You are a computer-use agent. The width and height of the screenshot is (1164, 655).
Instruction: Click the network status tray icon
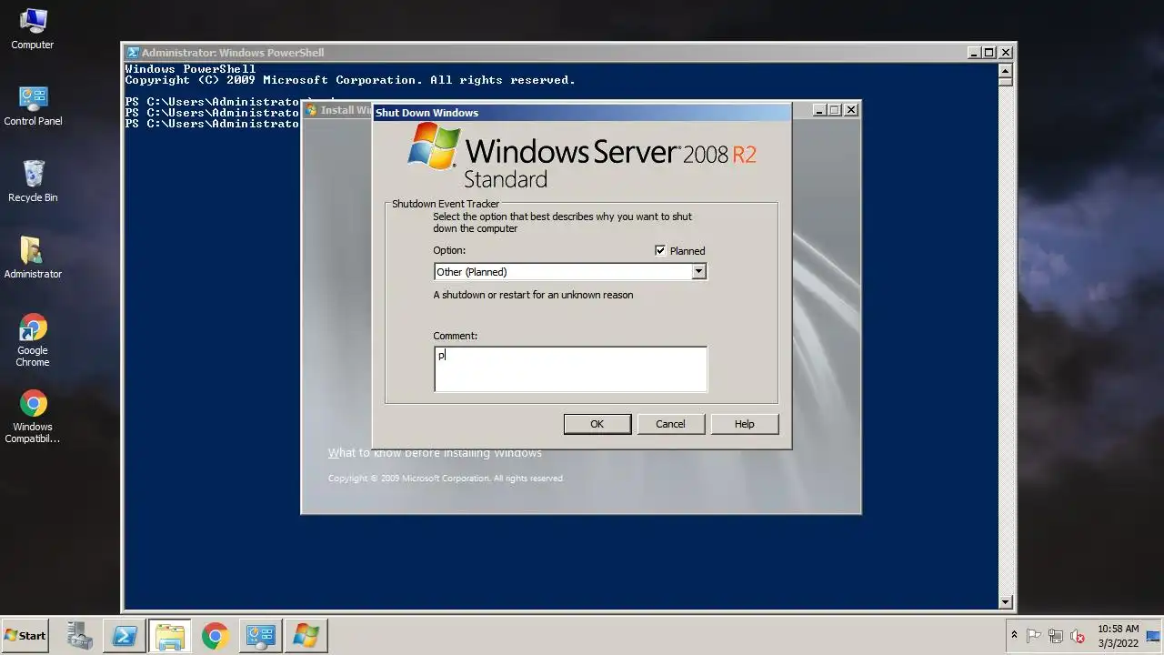(x=1056, y=636)
